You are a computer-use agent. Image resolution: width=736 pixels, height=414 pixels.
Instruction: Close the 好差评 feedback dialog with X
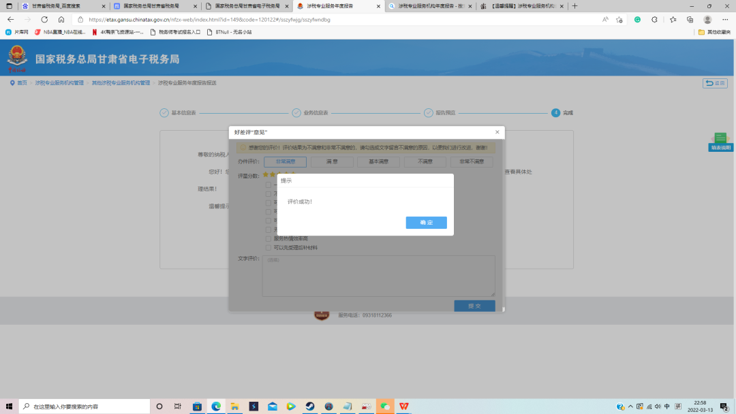pos(497,132)
